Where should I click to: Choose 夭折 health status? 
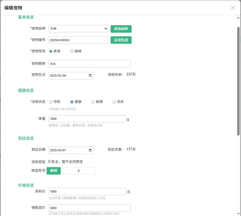pyautogui.click(x=114, y=102)
